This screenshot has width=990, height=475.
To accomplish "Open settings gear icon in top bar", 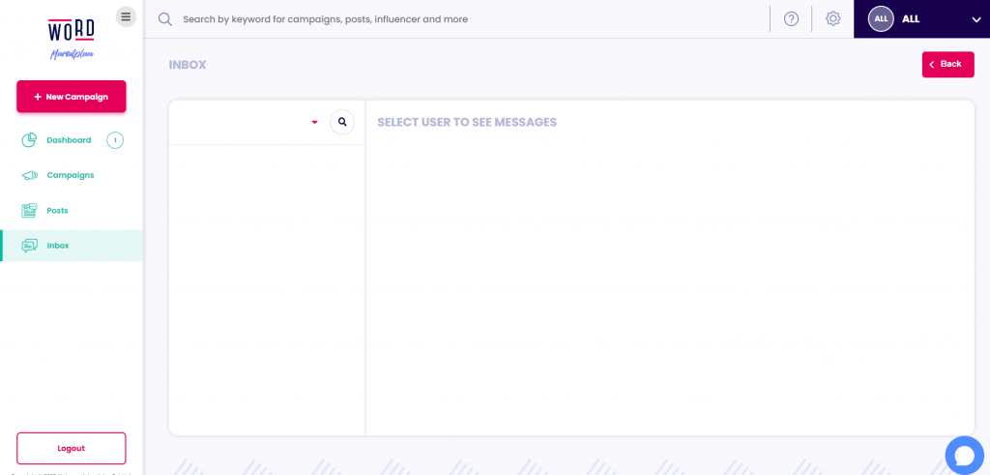I will [x=832, y=19].
